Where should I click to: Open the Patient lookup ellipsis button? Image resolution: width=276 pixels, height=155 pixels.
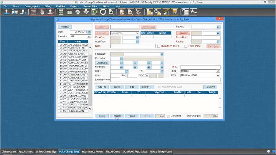[x=218, y=27]
